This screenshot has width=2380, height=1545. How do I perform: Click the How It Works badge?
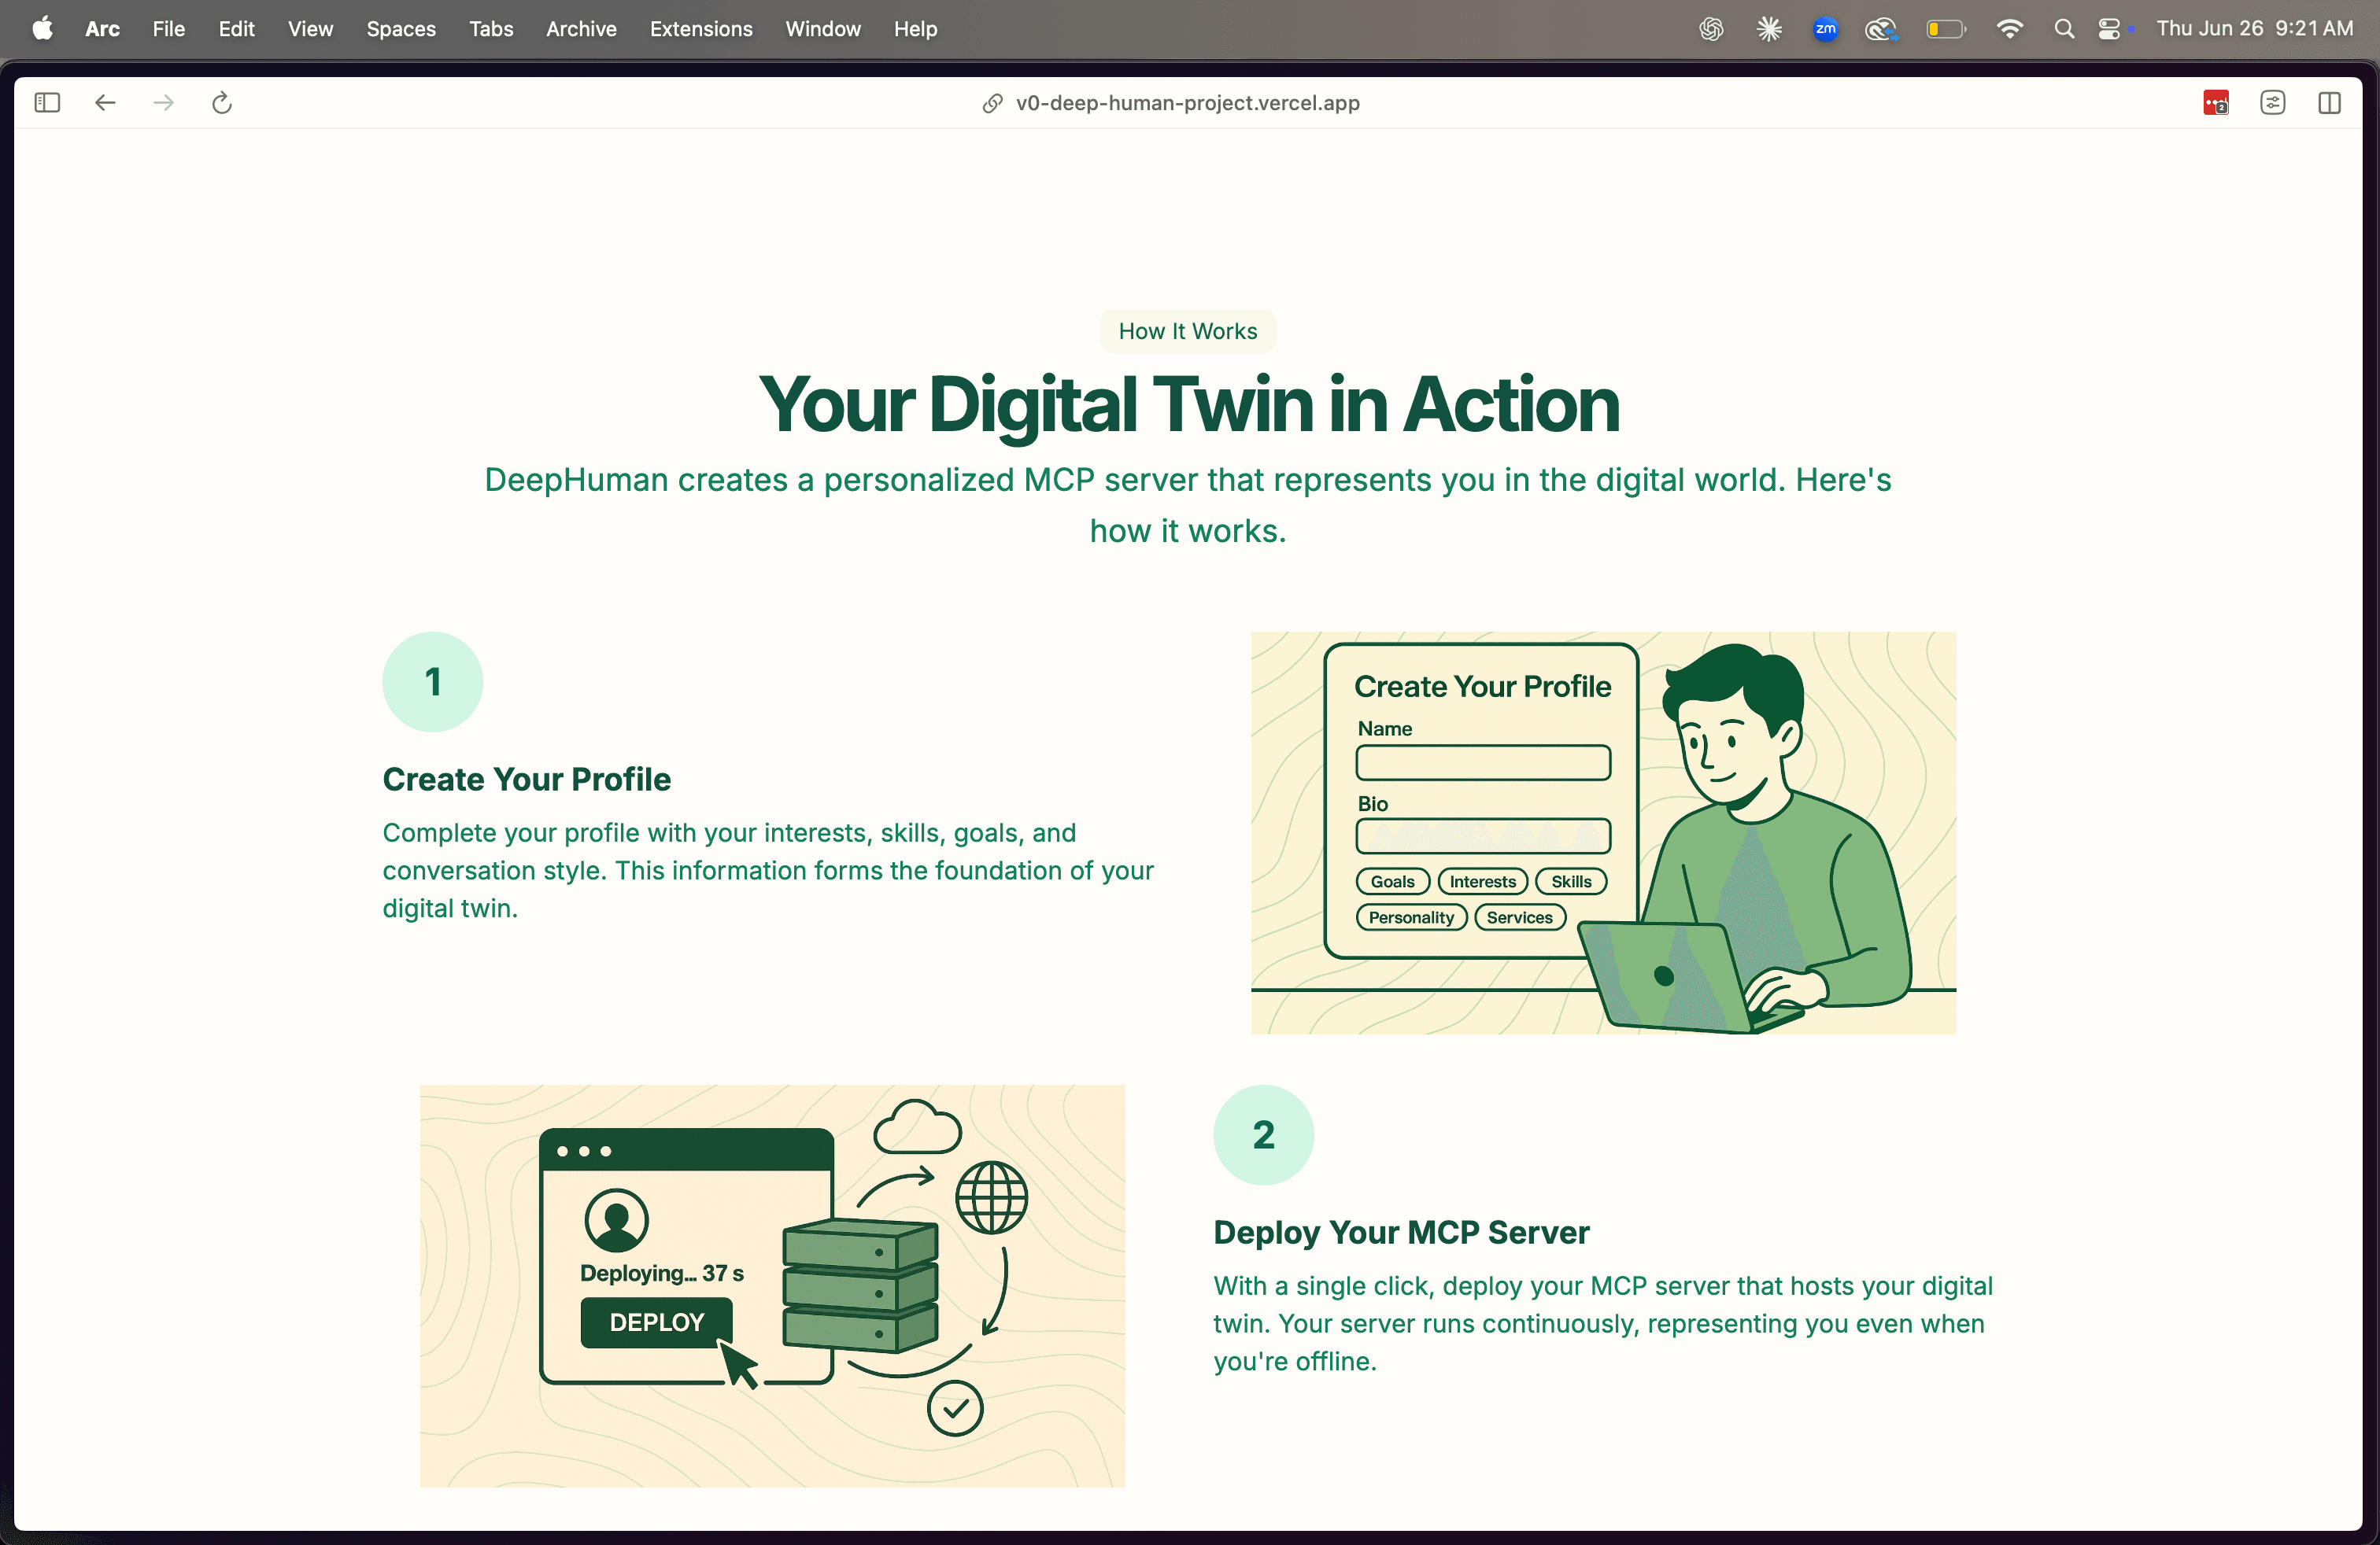pos(1186,330)
